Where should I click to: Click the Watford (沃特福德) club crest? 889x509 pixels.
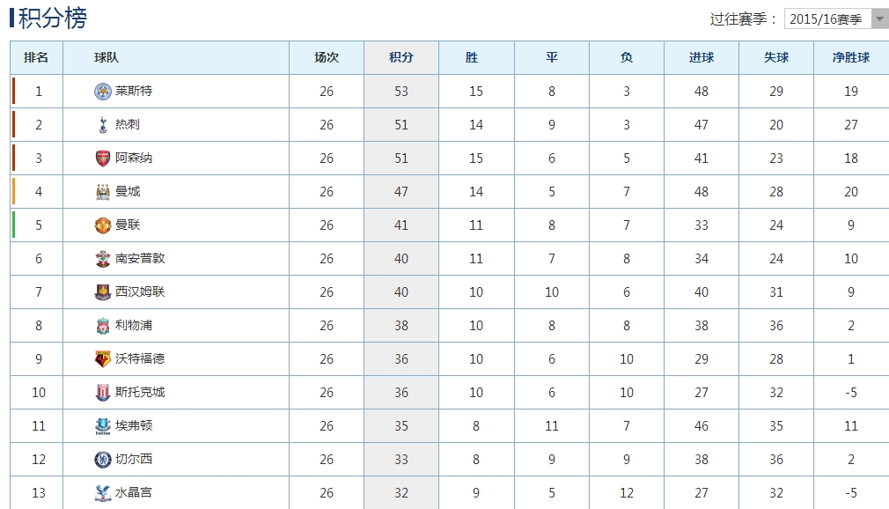point(103,359)
